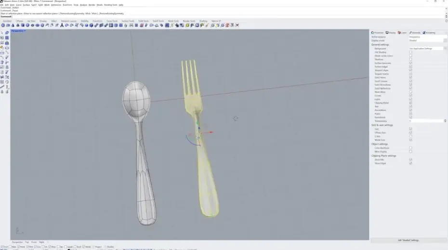Click Edit 'Shaded' settings button
Screen dimensions: 448x250
pos(408,240)
